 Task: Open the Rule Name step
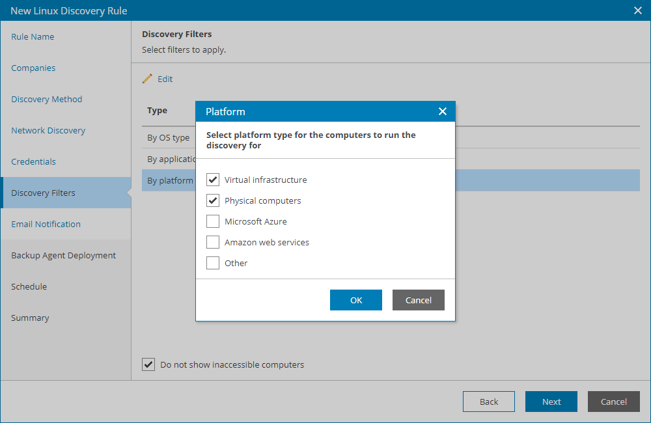click(33, 36)
